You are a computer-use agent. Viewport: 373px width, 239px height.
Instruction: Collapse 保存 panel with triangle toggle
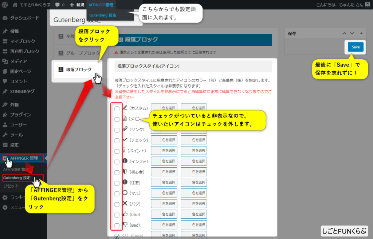(x=361, y=33)
